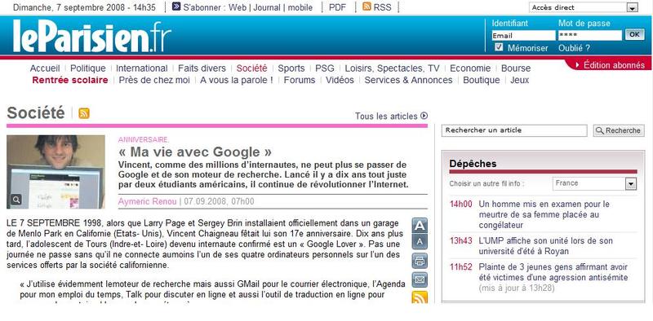The height and width of the screenshot is (321, 653).
Task: Open the Sports menu item
Action: [x=291, y=68]
